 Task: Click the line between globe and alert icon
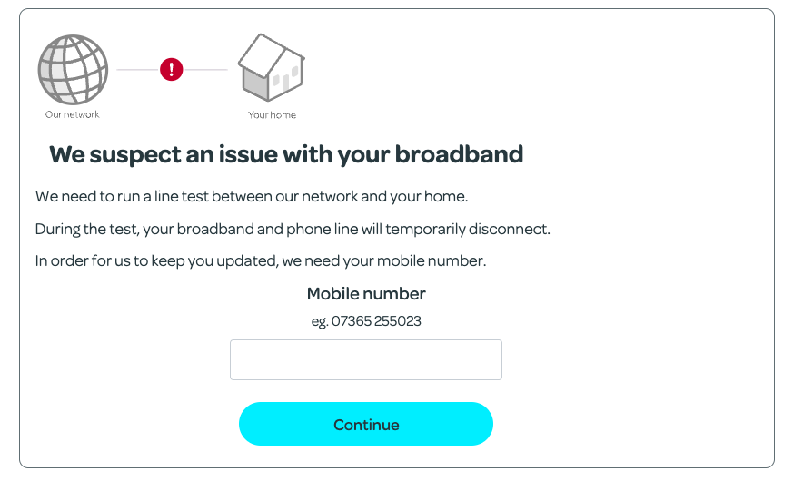pos(137,69)
